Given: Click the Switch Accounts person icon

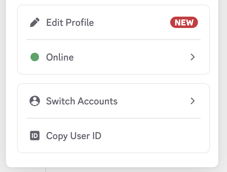Looking at the screenshot, I should [34, 101].
